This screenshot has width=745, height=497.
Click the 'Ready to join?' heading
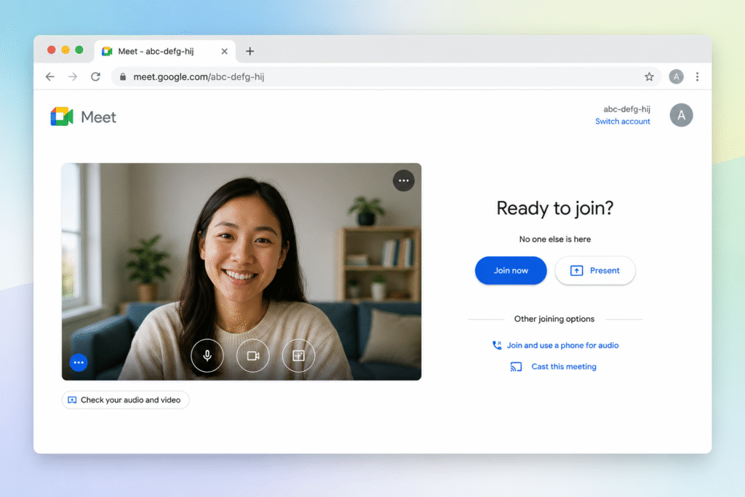pyautogui.click(x=555, y=208)
